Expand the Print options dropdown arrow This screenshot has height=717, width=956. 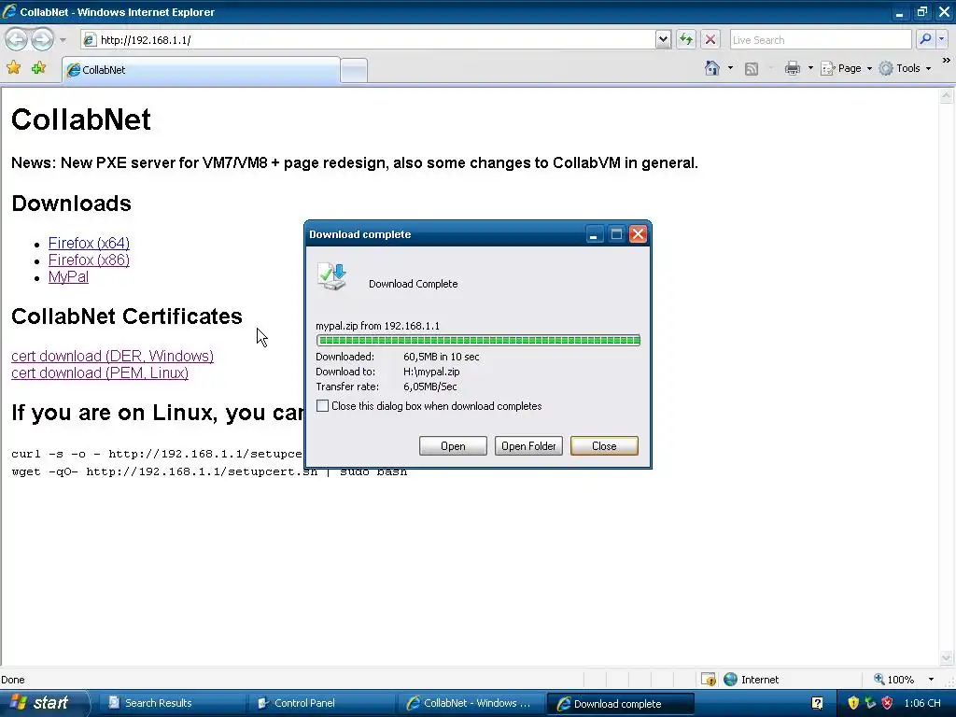(x=810, y=68)
